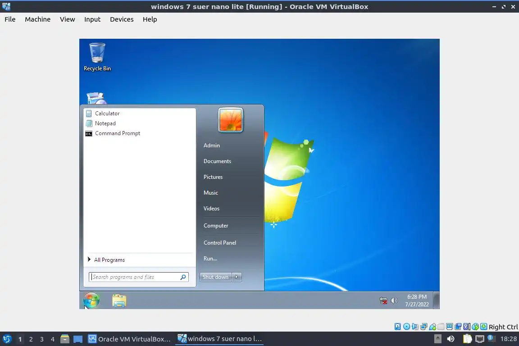The image size is (519, 346).
Task: Click the audio indicator in VirtualBox status bar
Action: (415, 327)
